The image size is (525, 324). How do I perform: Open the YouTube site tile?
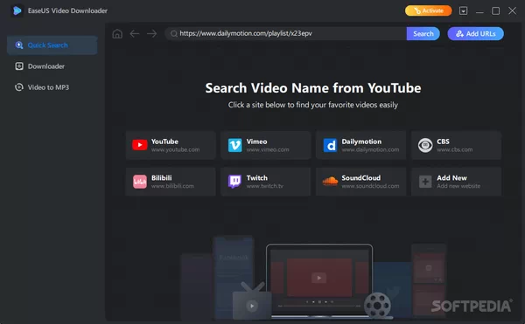pyautogui.click(x=171, y=145)
